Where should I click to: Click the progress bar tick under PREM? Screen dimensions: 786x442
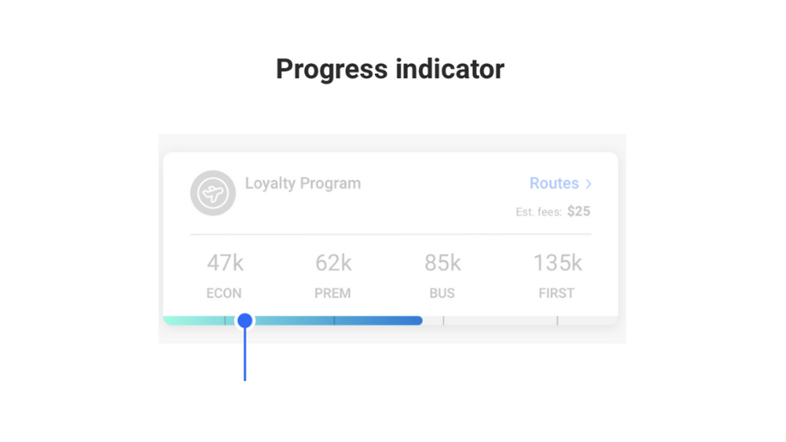334,321
